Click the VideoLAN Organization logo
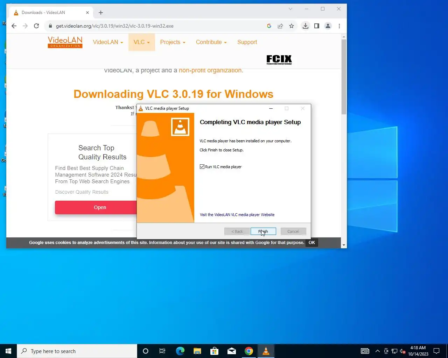448x358 pixels. 65,42
